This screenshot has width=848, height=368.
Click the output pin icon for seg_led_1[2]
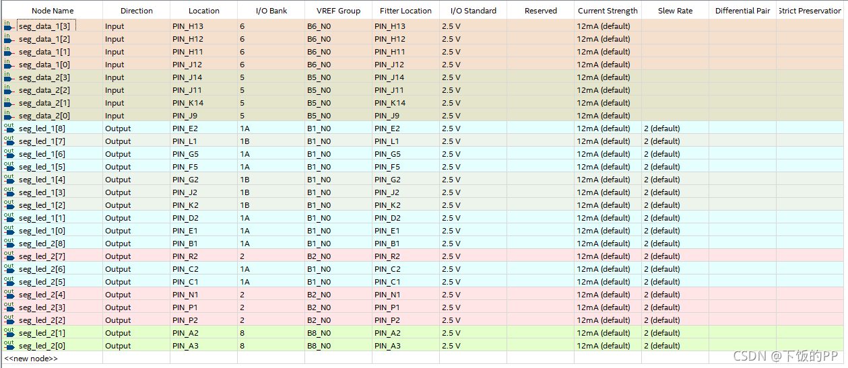coord(9,205)
